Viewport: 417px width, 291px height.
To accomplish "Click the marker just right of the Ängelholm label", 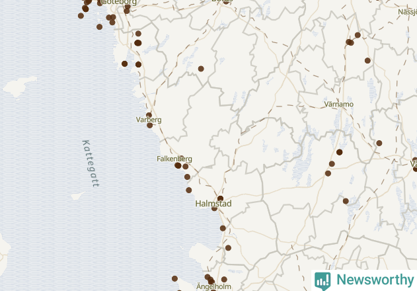I will [224, 279].
